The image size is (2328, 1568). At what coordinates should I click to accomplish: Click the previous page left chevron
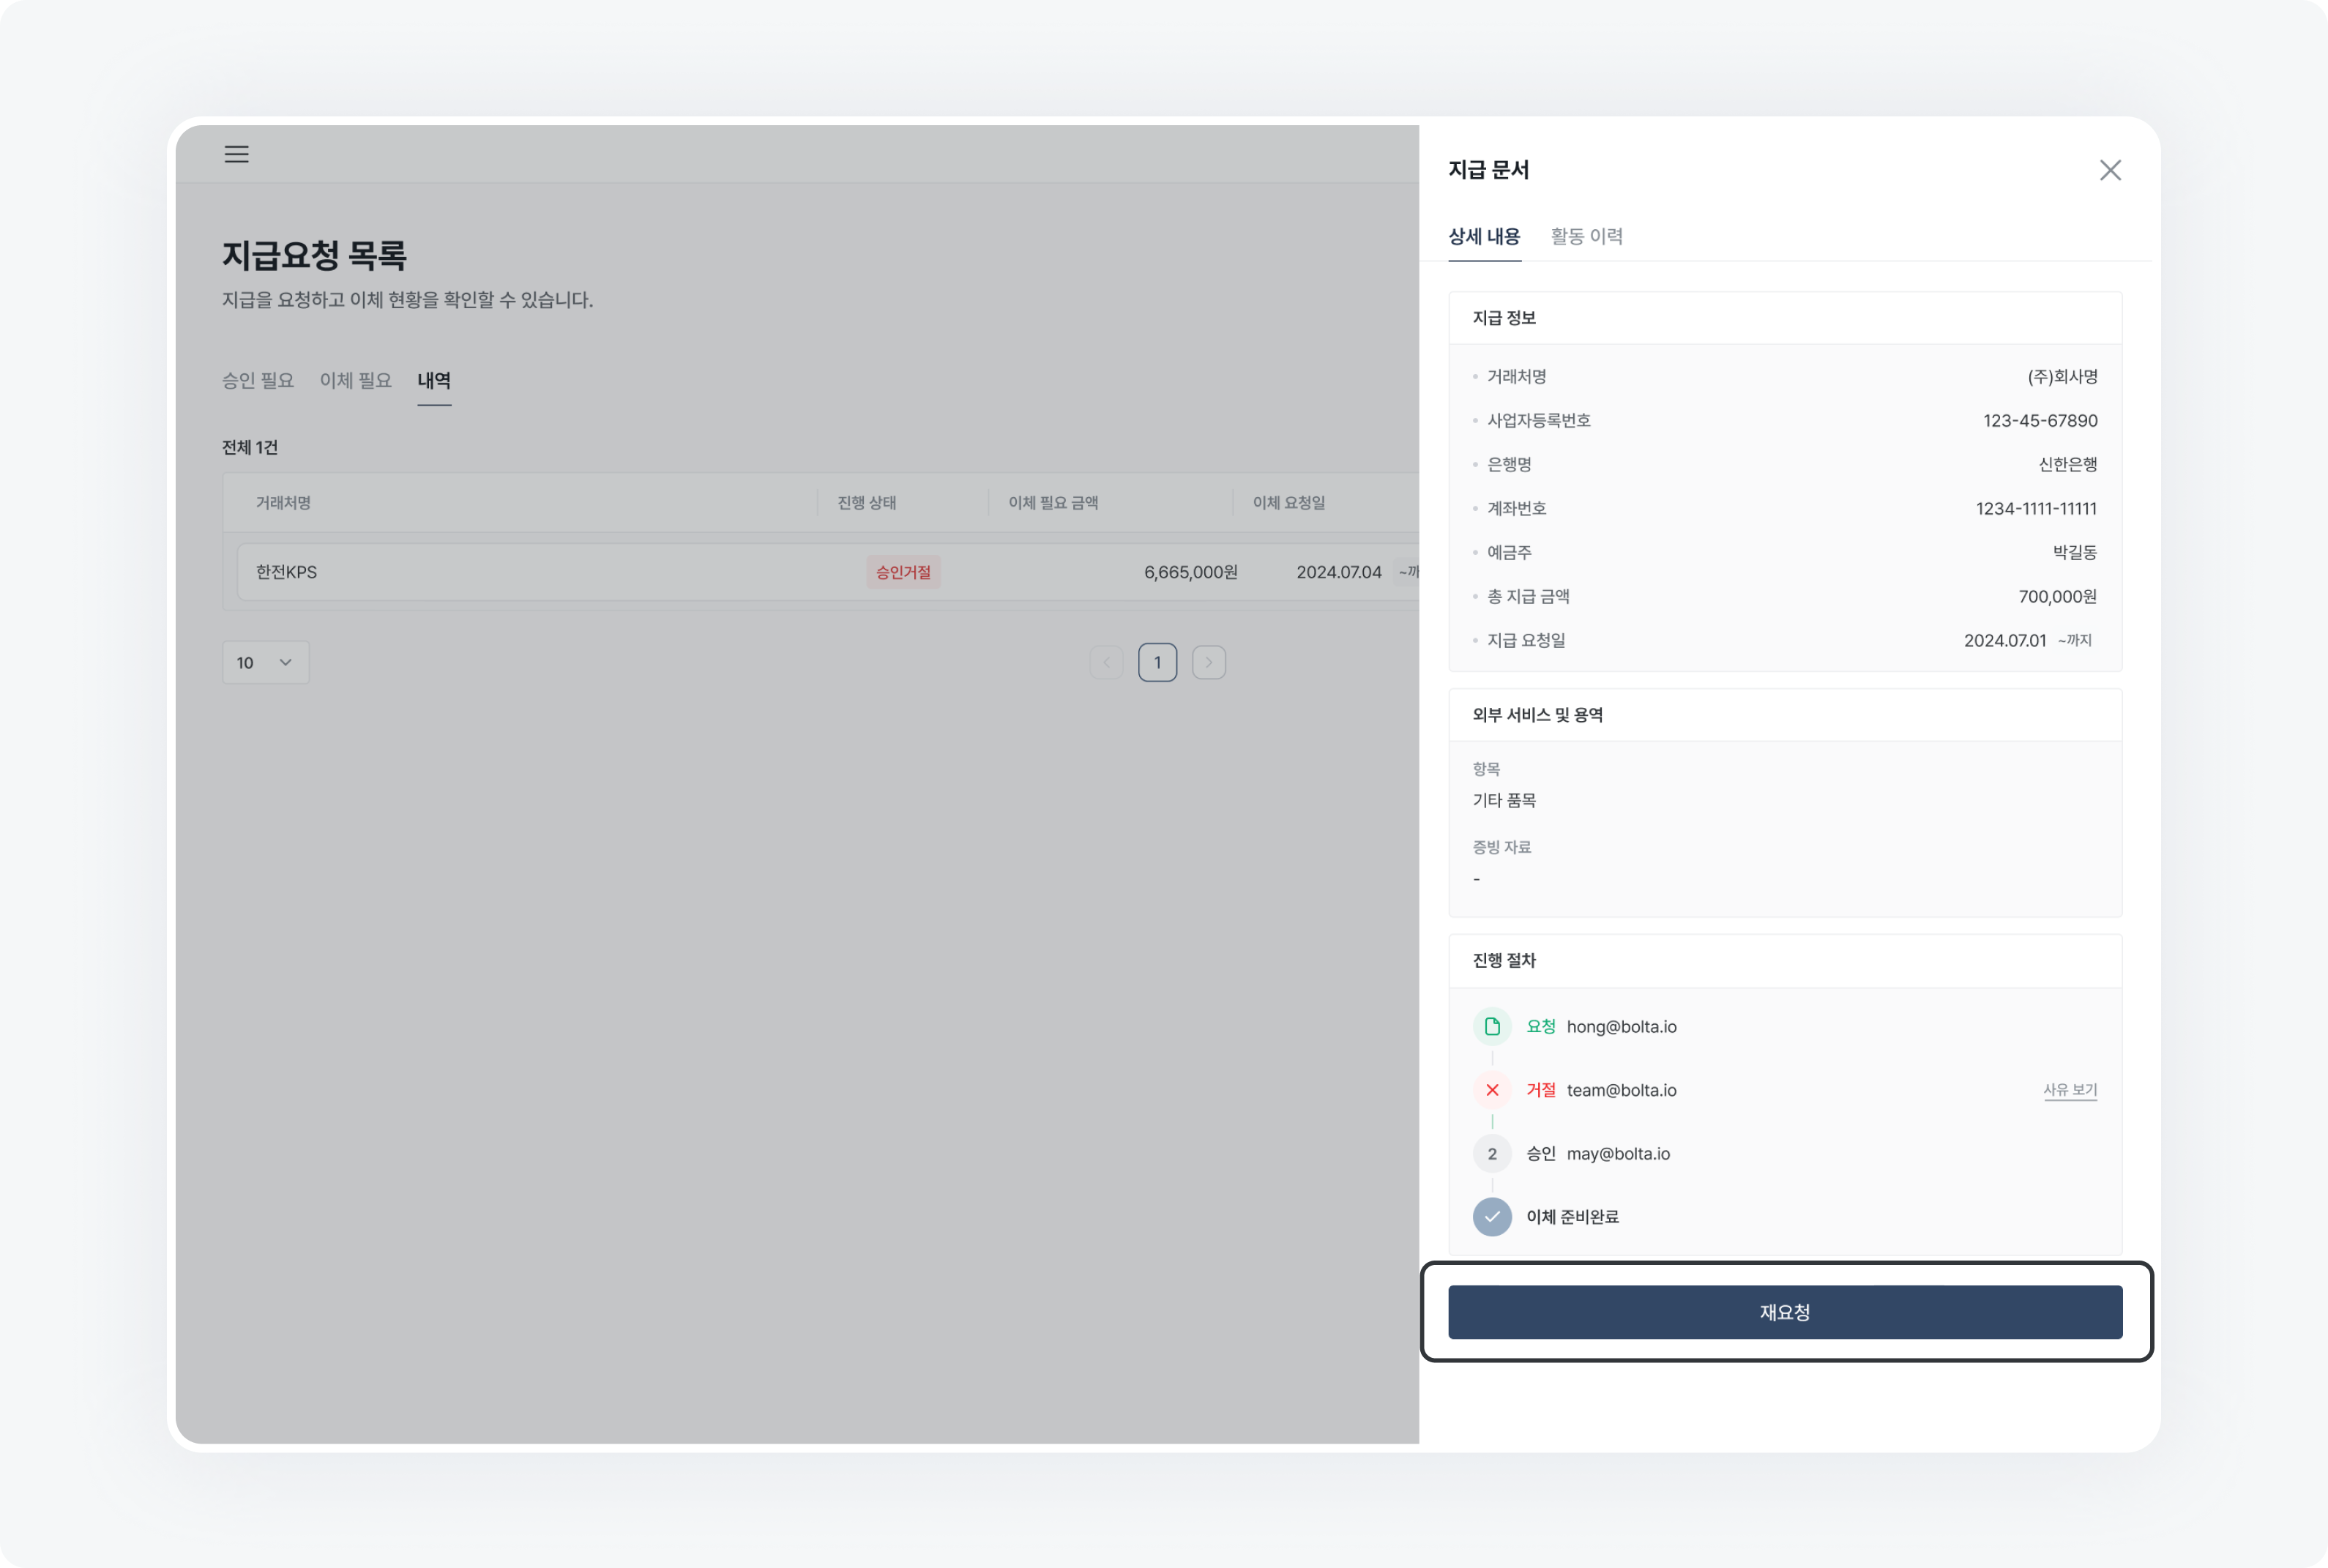pos(1106,662)
